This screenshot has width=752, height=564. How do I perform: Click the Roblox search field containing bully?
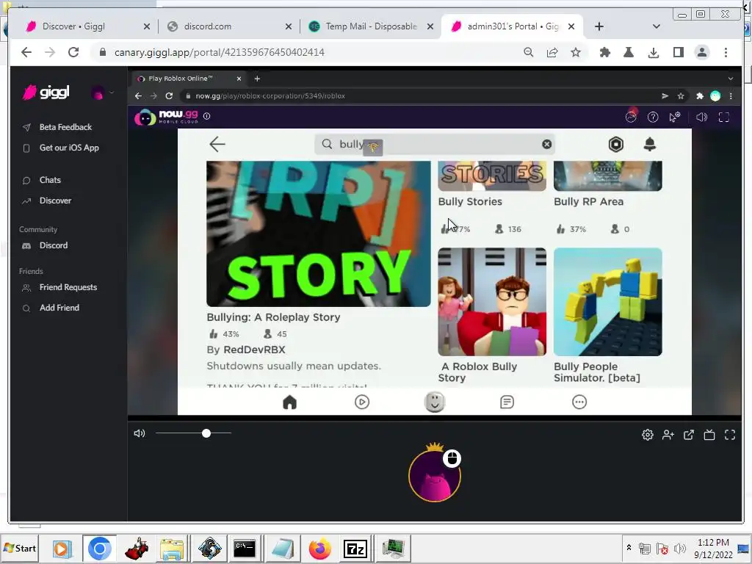coord(435,144)
